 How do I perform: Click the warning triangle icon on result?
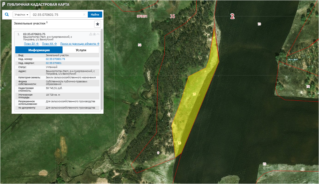[91, 34]
